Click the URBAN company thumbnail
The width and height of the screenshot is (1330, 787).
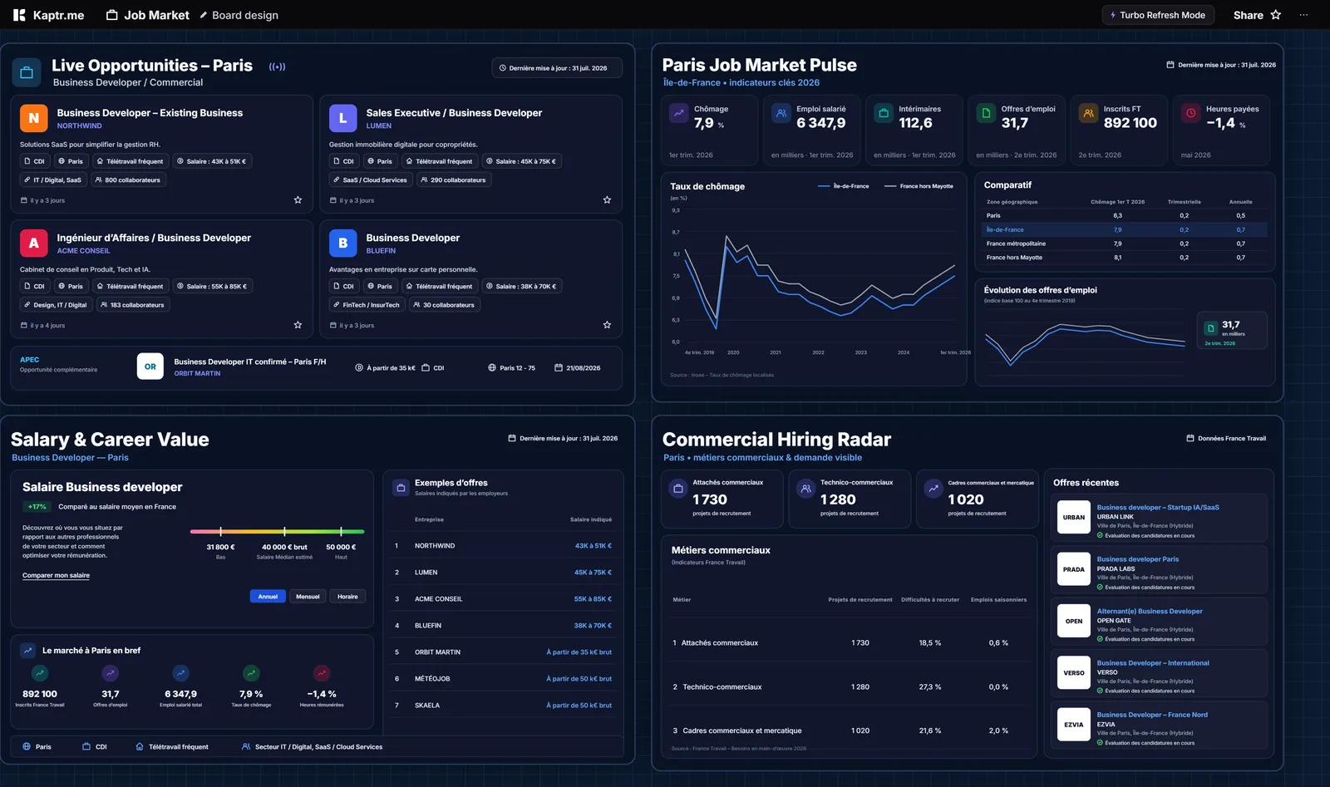pos(1074,517)
